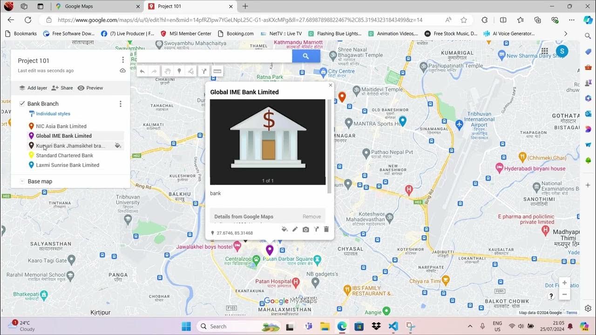
Task: Click the Share button
Action: [x=62, y=88]
